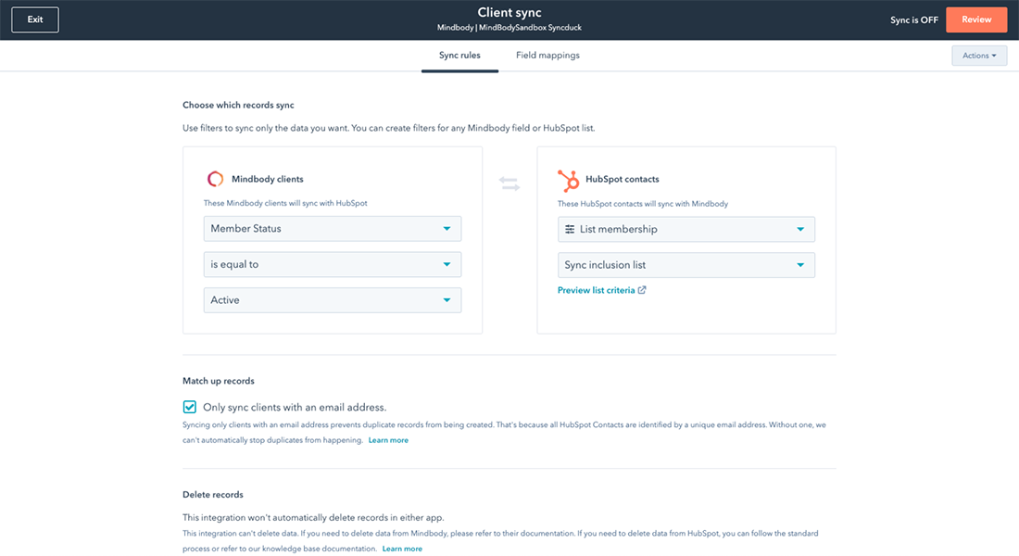Click the 'Delete records' heading

coord(213,495)
